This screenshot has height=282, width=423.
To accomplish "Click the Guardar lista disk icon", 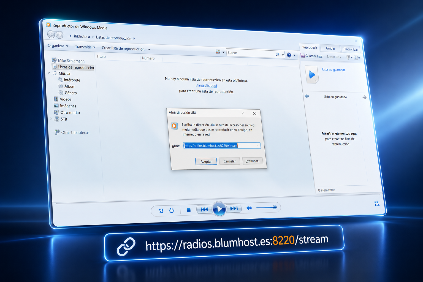I will (302, 55).
